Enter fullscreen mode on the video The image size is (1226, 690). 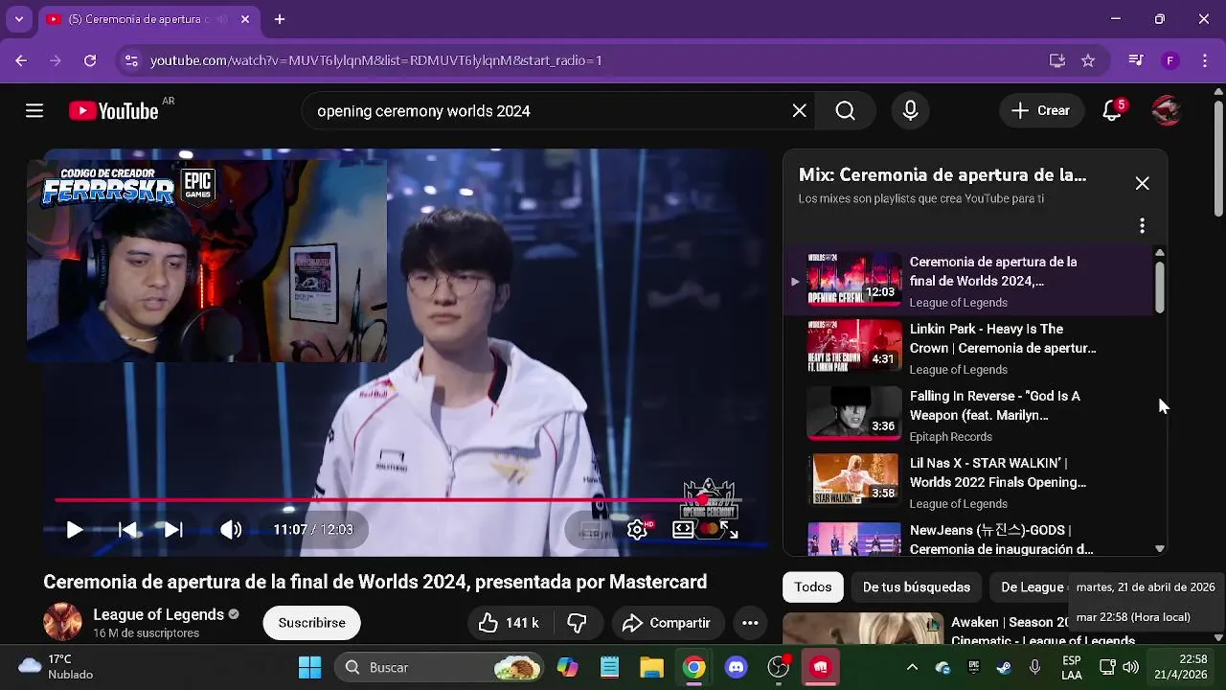(x=729, y=530)
